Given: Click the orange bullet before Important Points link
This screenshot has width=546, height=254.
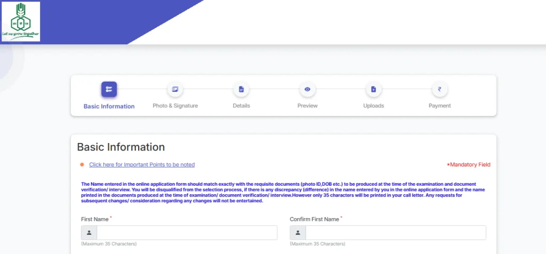Looking at the screenshot, I should pos(82,164).
